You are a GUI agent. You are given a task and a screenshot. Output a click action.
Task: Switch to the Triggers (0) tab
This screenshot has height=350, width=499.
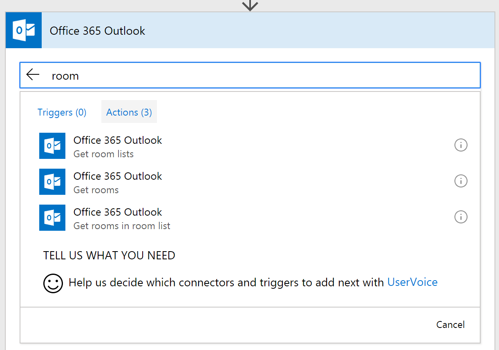pos(62,112)
